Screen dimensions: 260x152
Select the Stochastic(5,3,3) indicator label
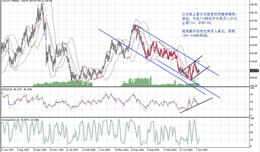(10, 120)
